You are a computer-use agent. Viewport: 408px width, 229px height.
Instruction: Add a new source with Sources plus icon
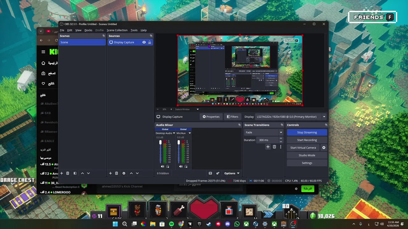[x=110, y=173]
